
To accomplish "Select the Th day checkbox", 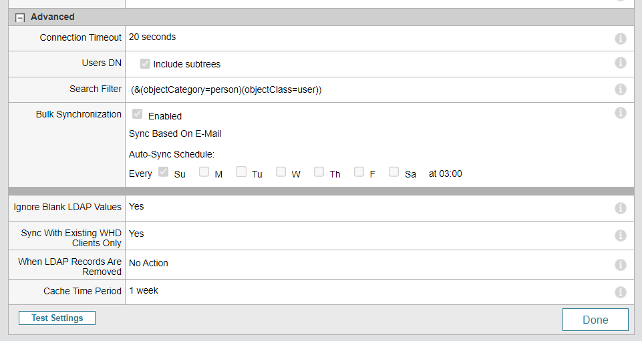I will click(x=319, y=172).
